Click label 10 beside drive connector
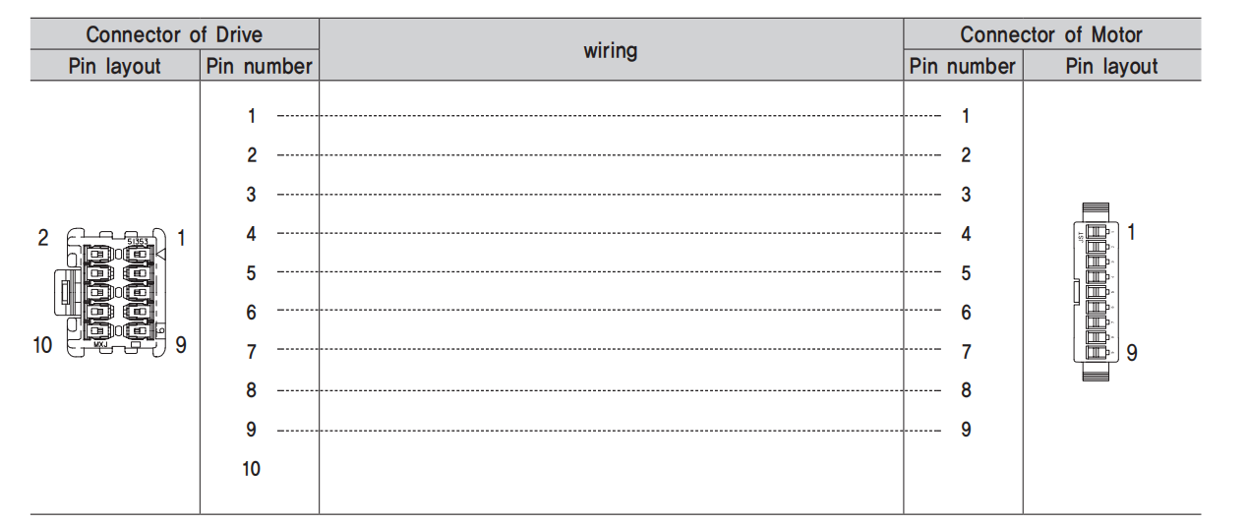Screen dimensions: 1247x525 [43, 345]
